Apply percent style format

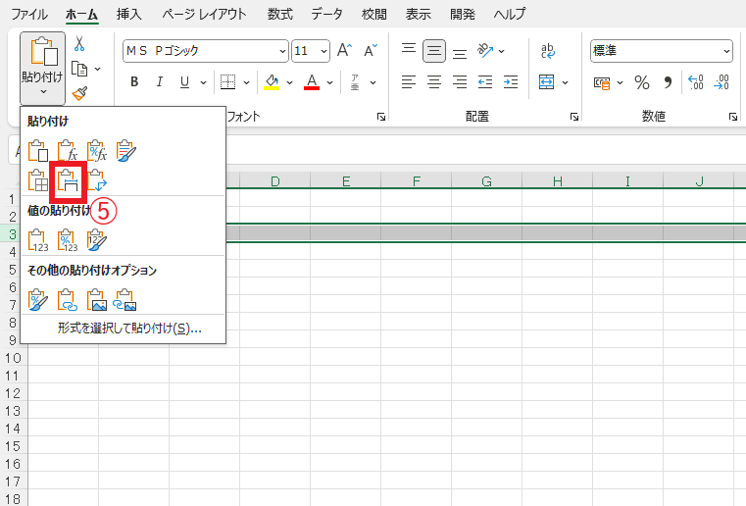(x=642, y=82)
